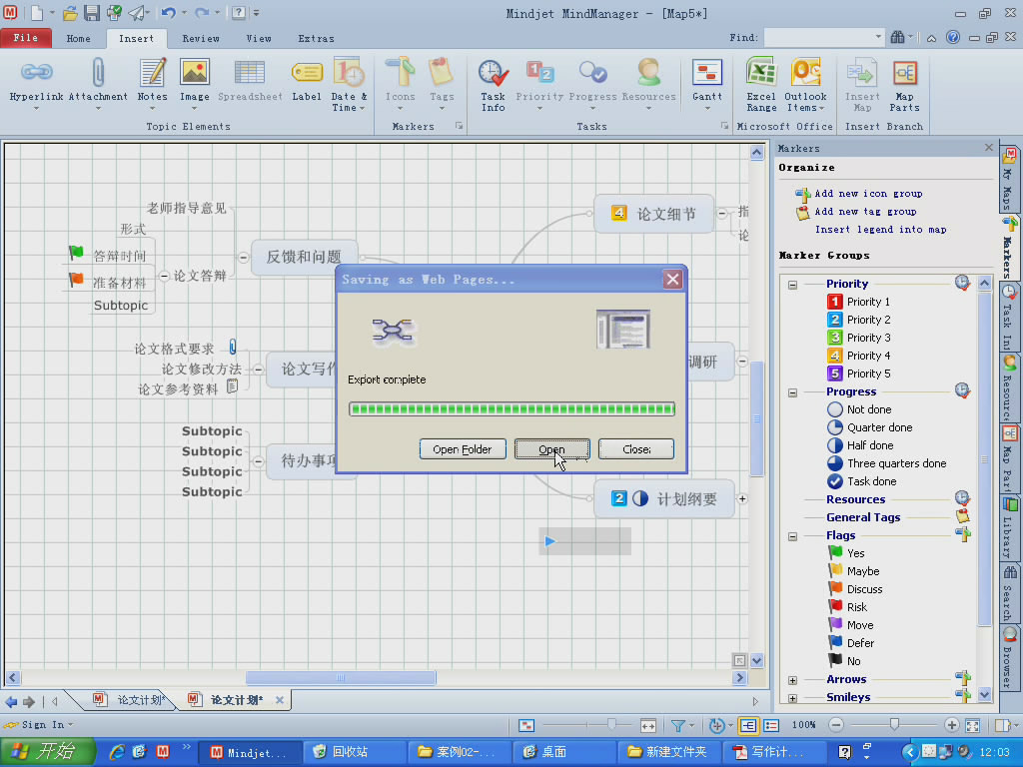Click the Insert Map ribbon icon
The image size is (1023, 767).
click(862, 73)
